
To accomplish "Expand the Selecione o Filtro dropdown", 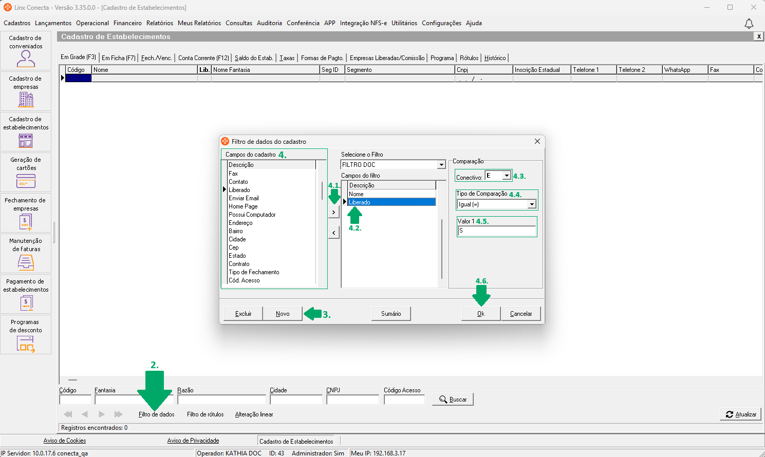I will [x=441, y=165].
